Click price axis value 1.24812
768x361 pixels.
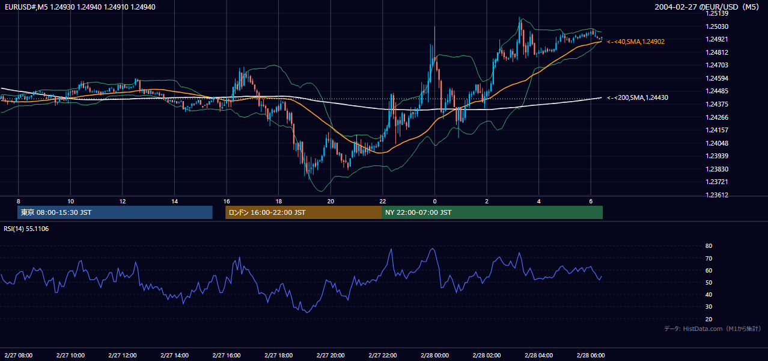tap(717, 52)
